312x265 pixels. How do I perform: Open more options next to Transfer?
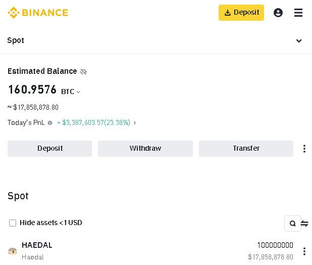click(304, 149)
